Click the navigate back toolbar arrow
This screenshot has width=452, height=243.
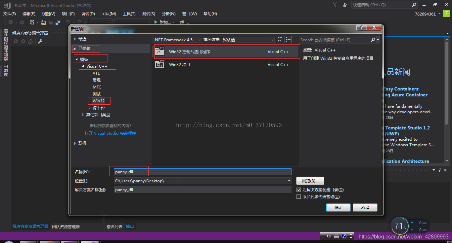coord(11,22)
